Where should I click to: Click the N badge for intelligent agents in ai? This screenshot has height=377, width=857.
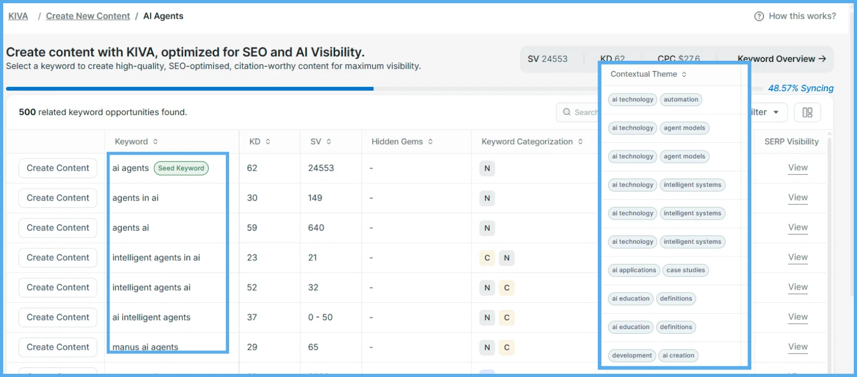click(x=507, y=258)
